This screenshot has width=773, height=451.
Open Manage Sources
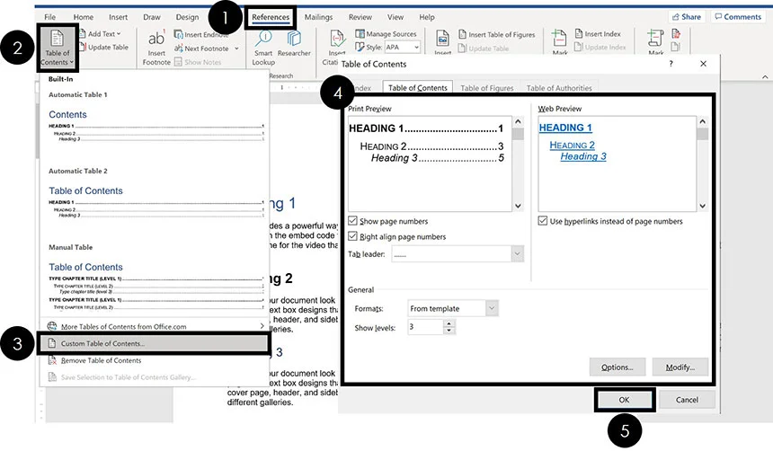(x=386, y=33)
